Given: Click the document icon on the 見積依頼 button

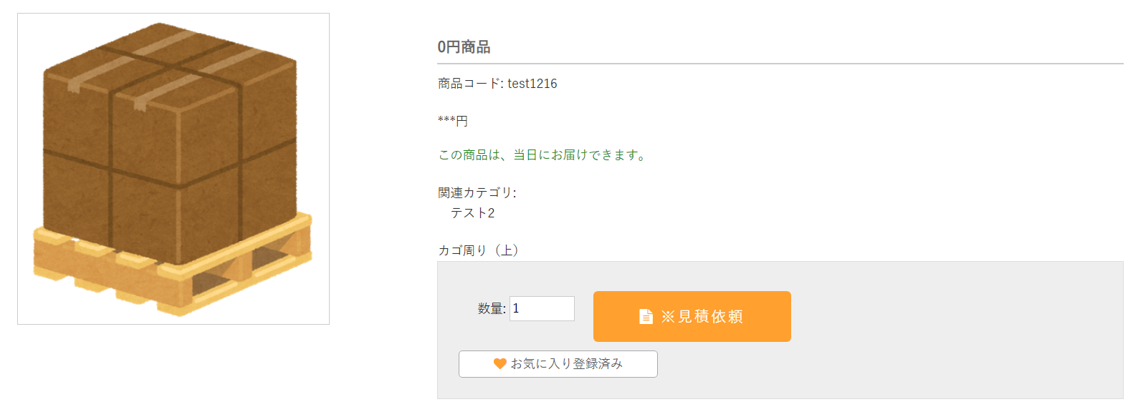Looking at the screenshot, I should tap(646, 316).
